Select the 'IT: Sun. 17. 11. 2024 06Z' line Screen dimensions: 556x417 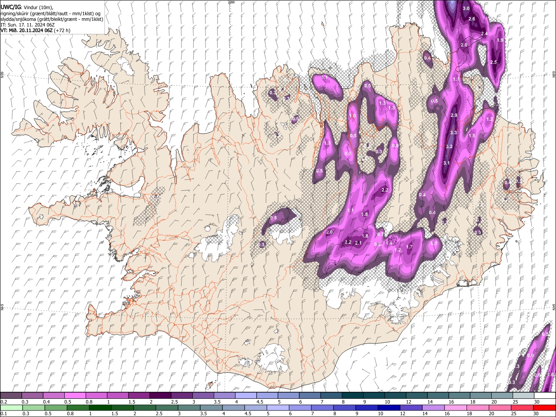click(x=27, y=25)
